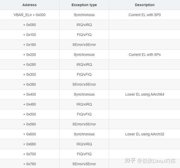Viewport: 180px width, 168px height.
Task: Select SError/vSError in the + 0x180 row
Action: point(84,44)
